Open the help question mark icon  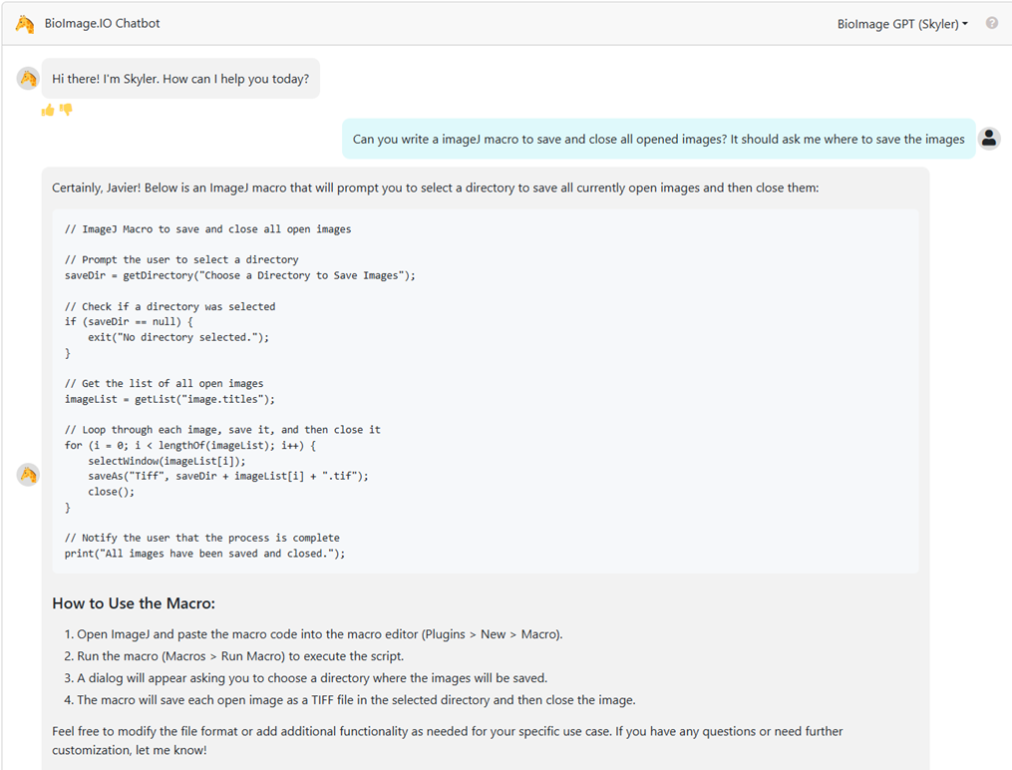991,23
